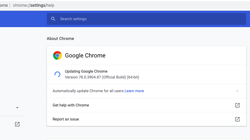Viewport: 250px width, 140px height.
Task: Expand the sidebar dropdown arrow
Action: (17, 108)
